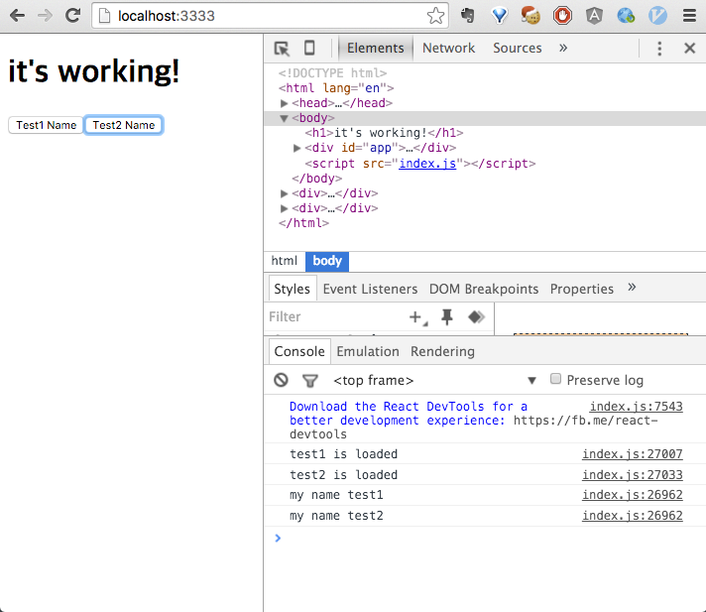This screenshot has width=706, height=612.
Task: Expand the div id="app" node
Action: click(x=296, y=148)
